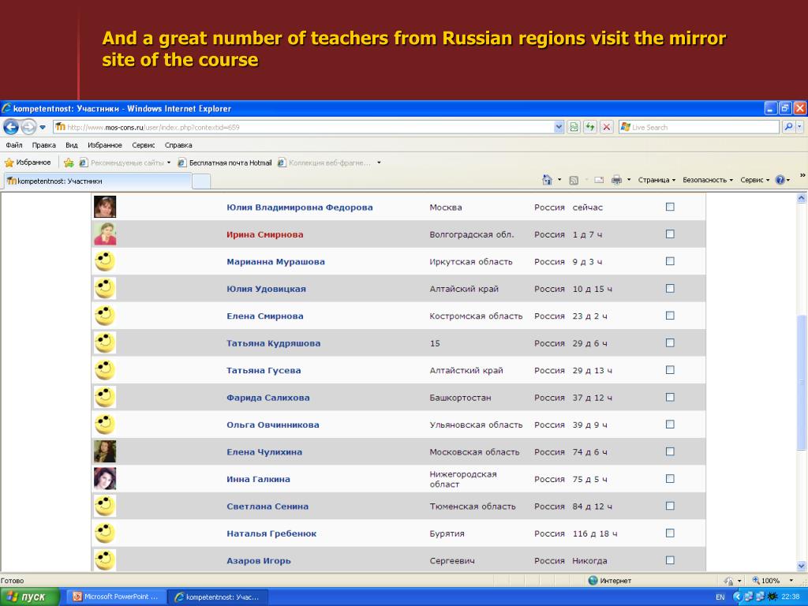Open the Избранное favorites star button

tap(28, 163)
